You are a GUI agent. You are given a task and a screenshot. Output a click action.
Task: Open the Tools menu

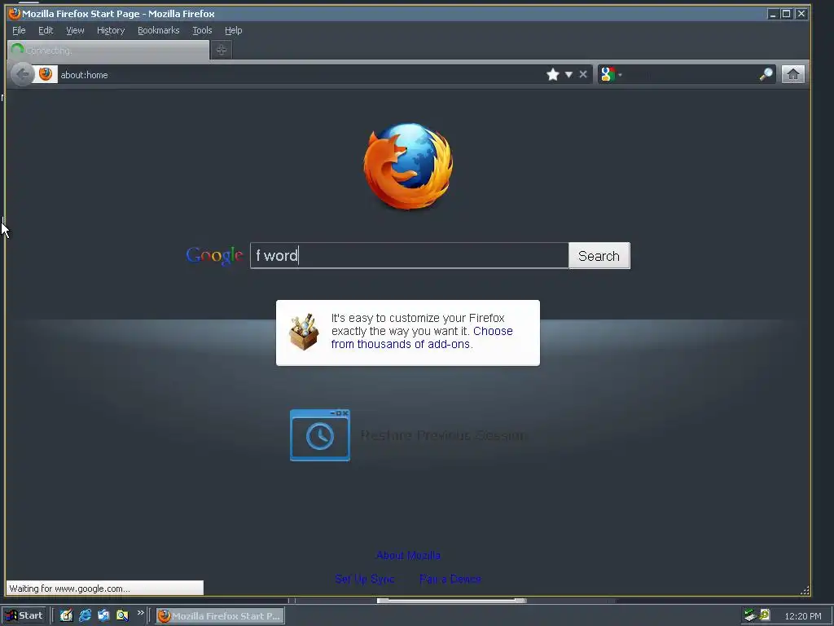click(202, 30)
